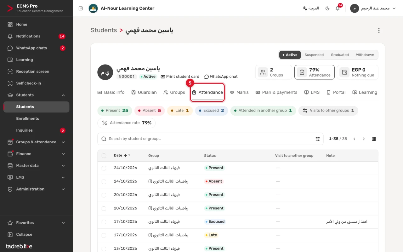
Task: Tick checkbox for 17/10/2026 Excused row
Action: [x=104, y=222]
